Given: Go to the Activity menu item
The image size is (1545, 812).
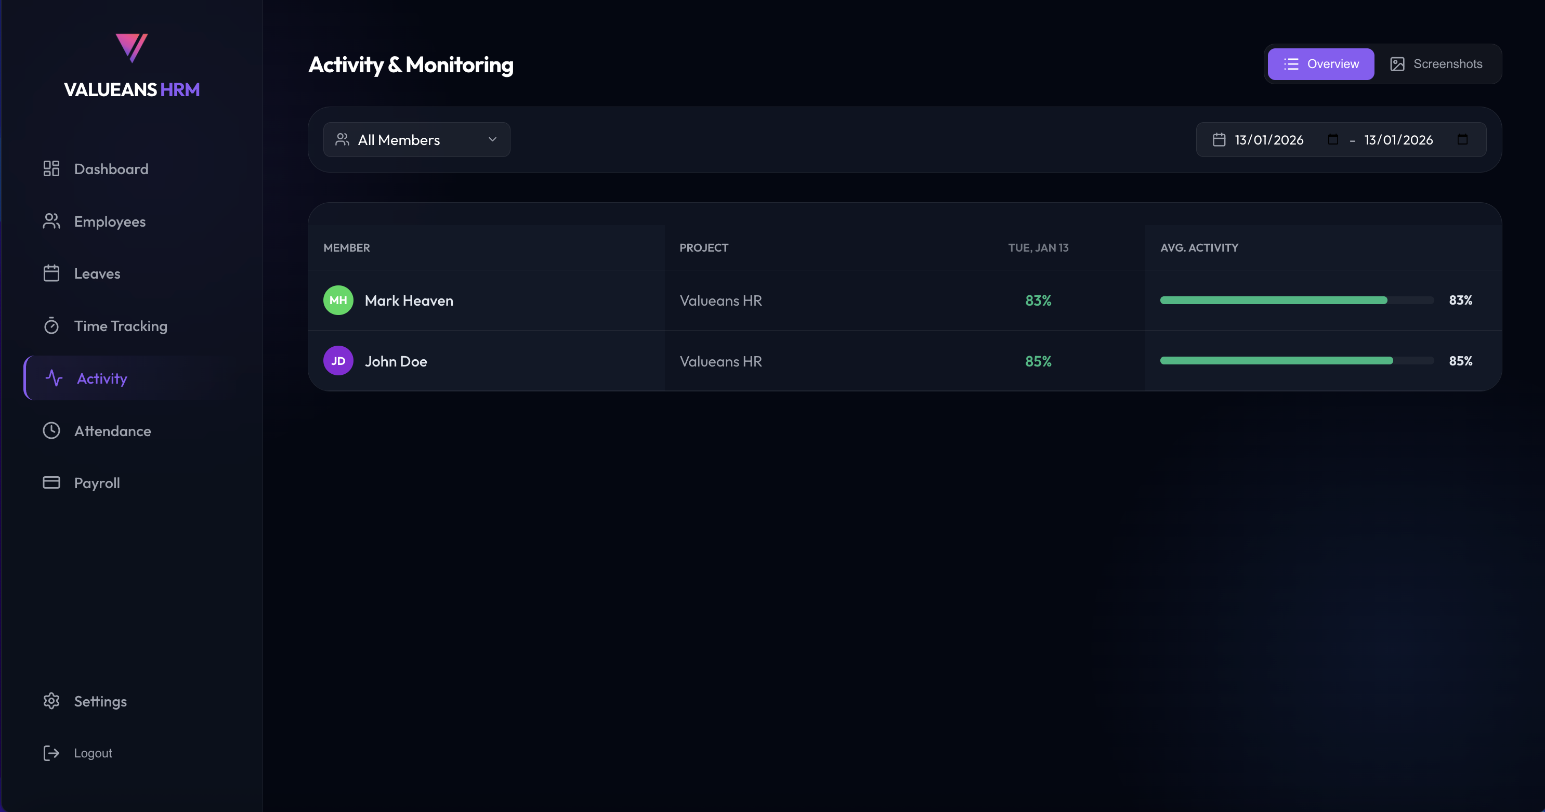Looking at the screenshot, I should pos(102,378).
